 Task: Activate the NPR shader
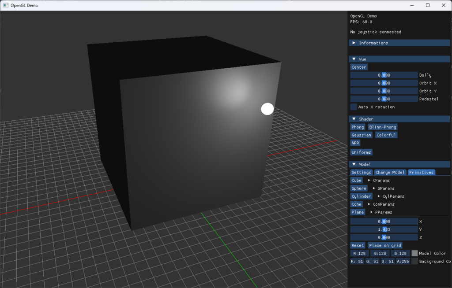coord(355,143)
